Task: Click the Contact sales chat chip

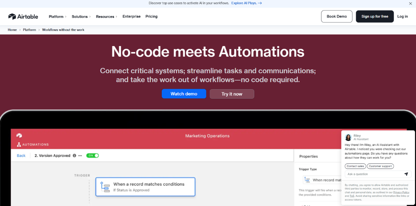Action: pyautogui.click(x=356, y=166)
